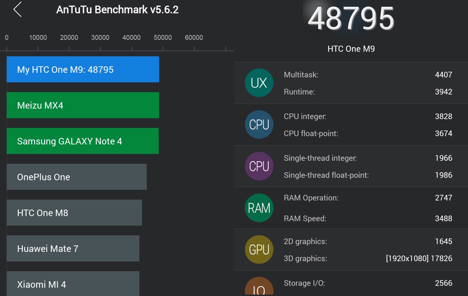This screenshot has height=296, width=468.
Task: Select the green RAM icon
Action: (259, 208)
